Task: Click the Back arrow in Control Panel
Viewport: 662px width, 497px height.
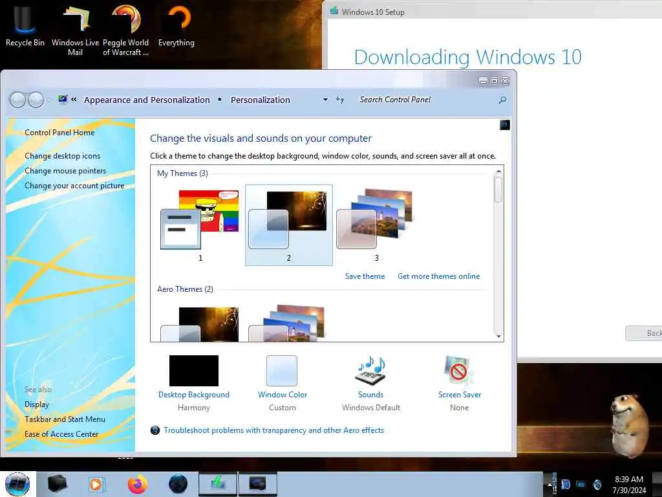Action: pyautogui.click(x=17, y=100)
